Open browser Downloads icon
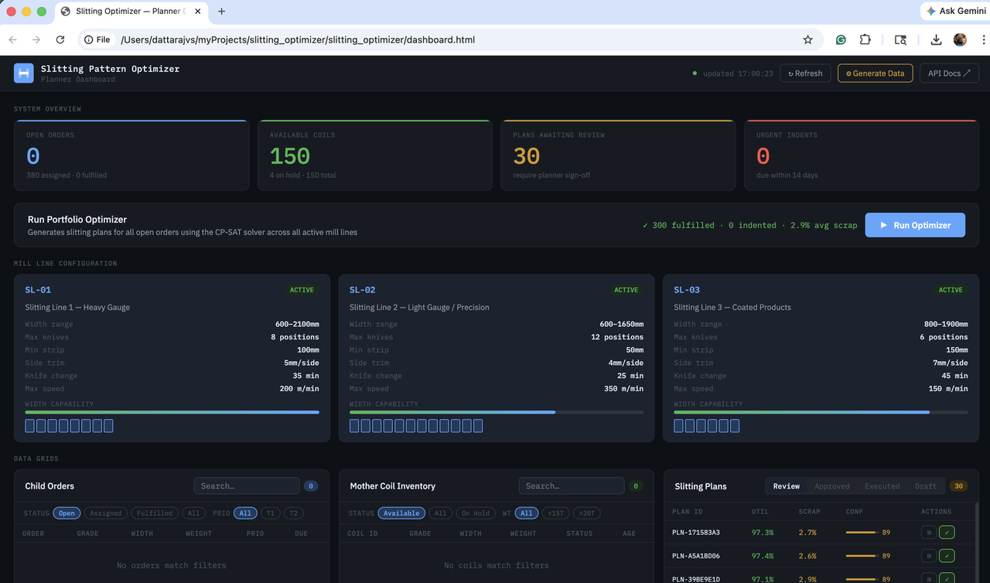 [936, 39]
